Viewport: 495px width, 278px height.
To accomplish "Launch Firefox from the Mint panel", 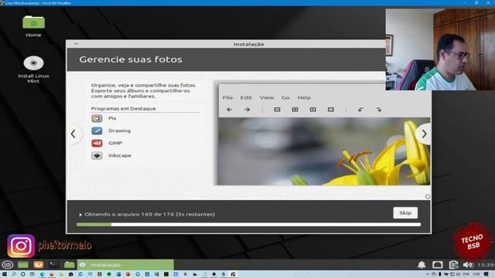I will click(x=38, y=265).
